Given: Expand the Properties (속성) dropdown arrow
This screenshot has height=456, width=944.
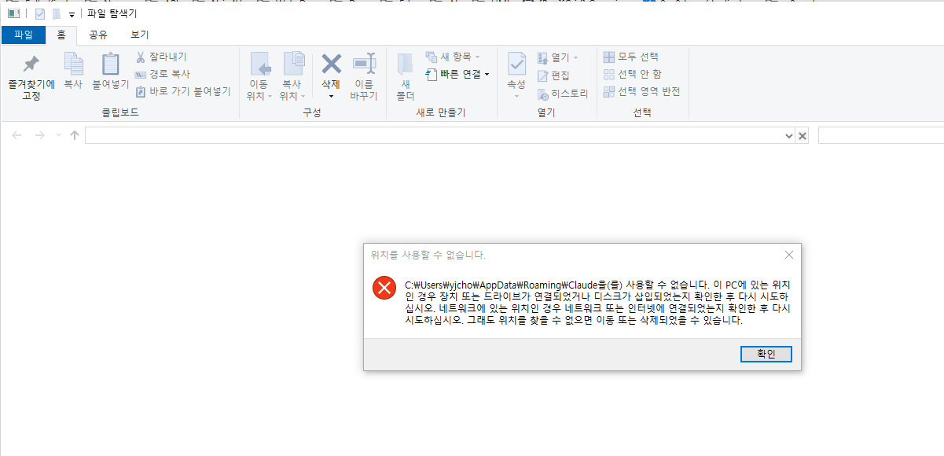Looking at the screenshot, I should pos(516,96).
